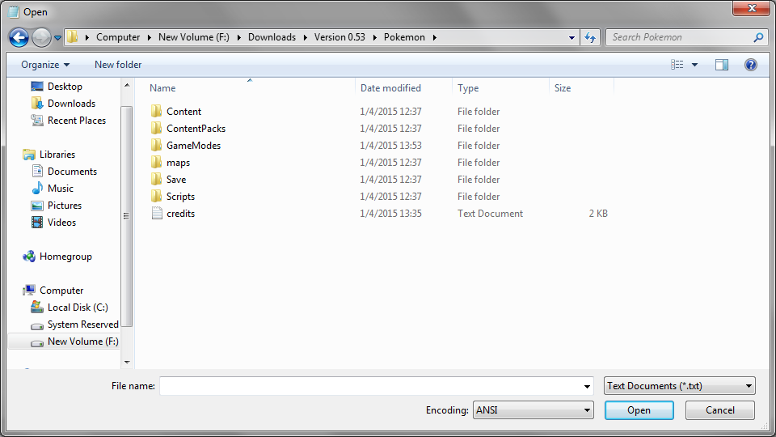Sort by the Date modified column header

coord(390,88)
